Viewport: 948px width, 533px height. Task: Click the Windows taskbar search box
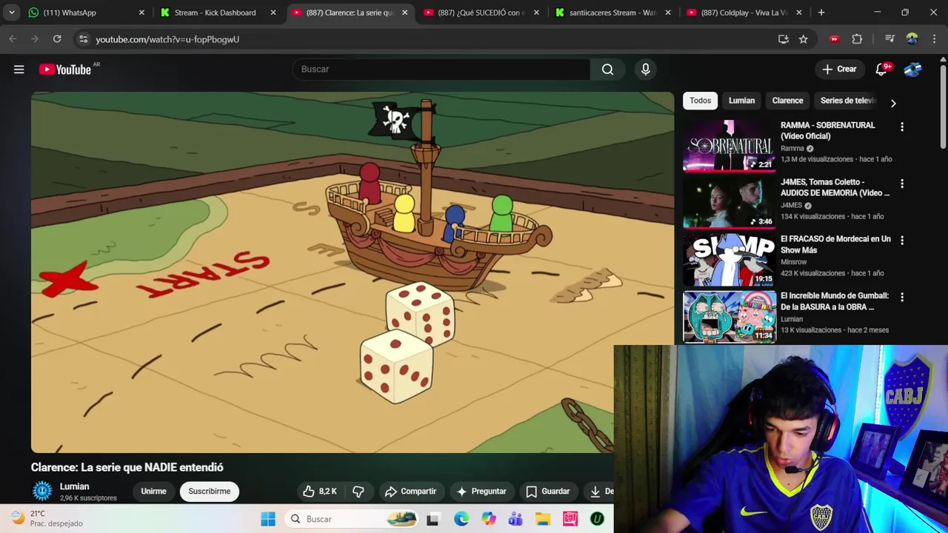click(x=353, y=519)
